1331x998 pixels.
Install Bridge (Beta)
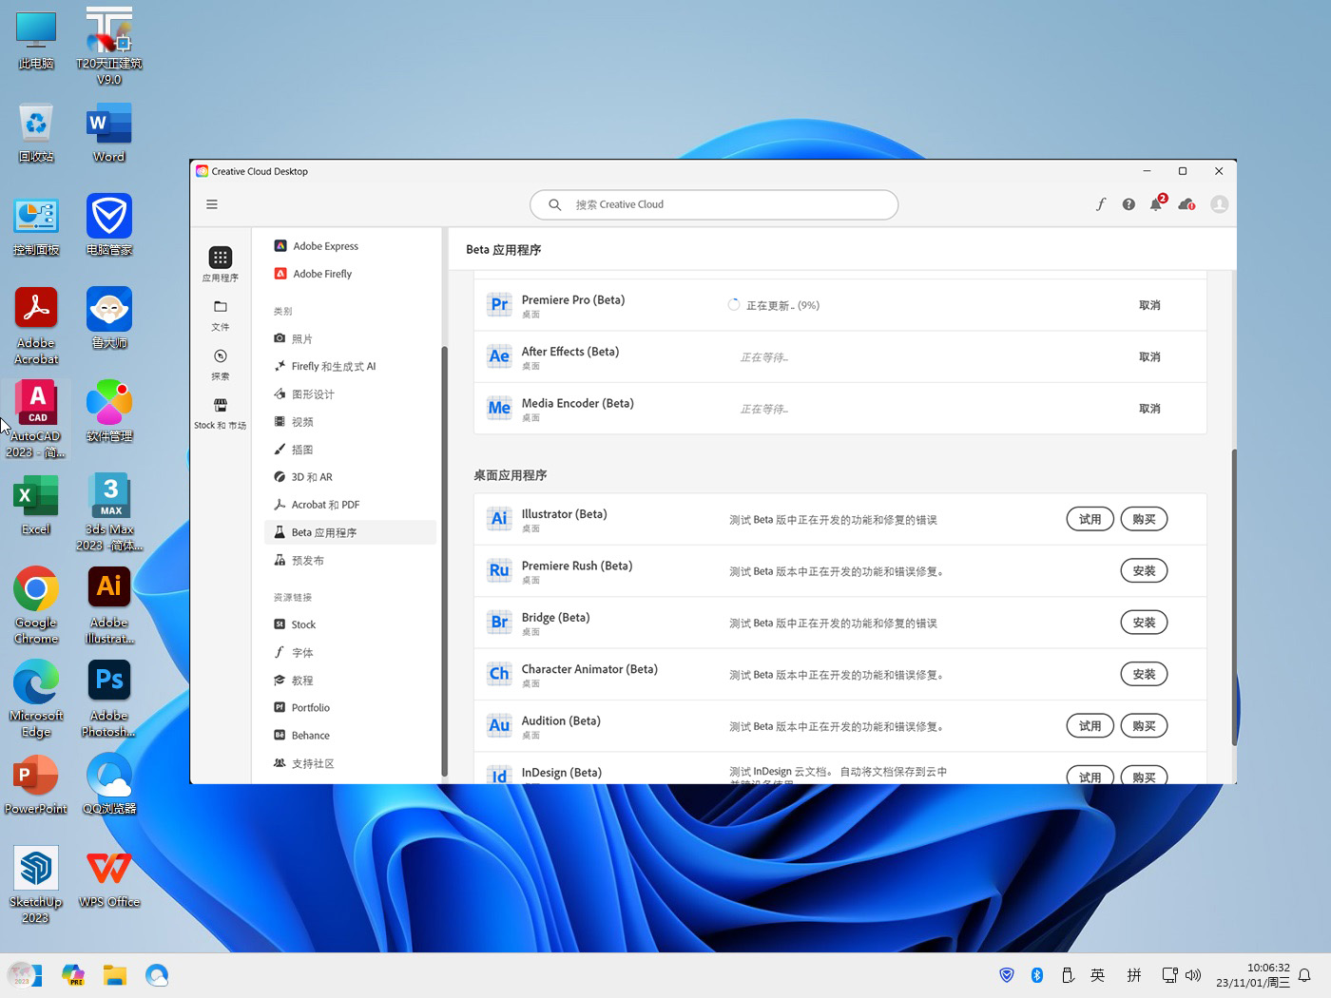1144,623
